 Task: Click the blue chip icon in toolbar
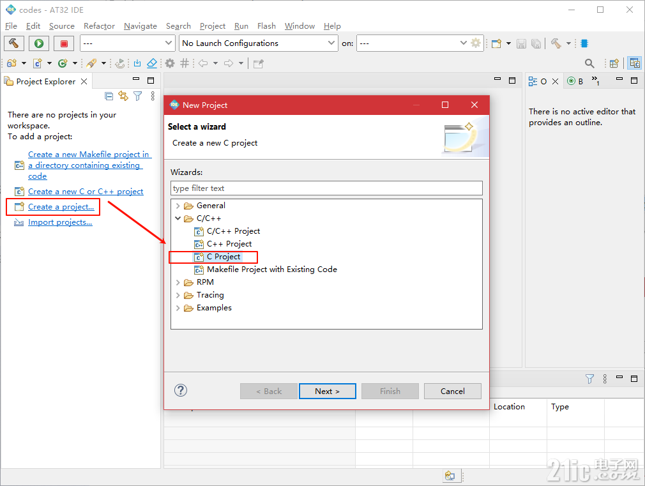point(584,43)
